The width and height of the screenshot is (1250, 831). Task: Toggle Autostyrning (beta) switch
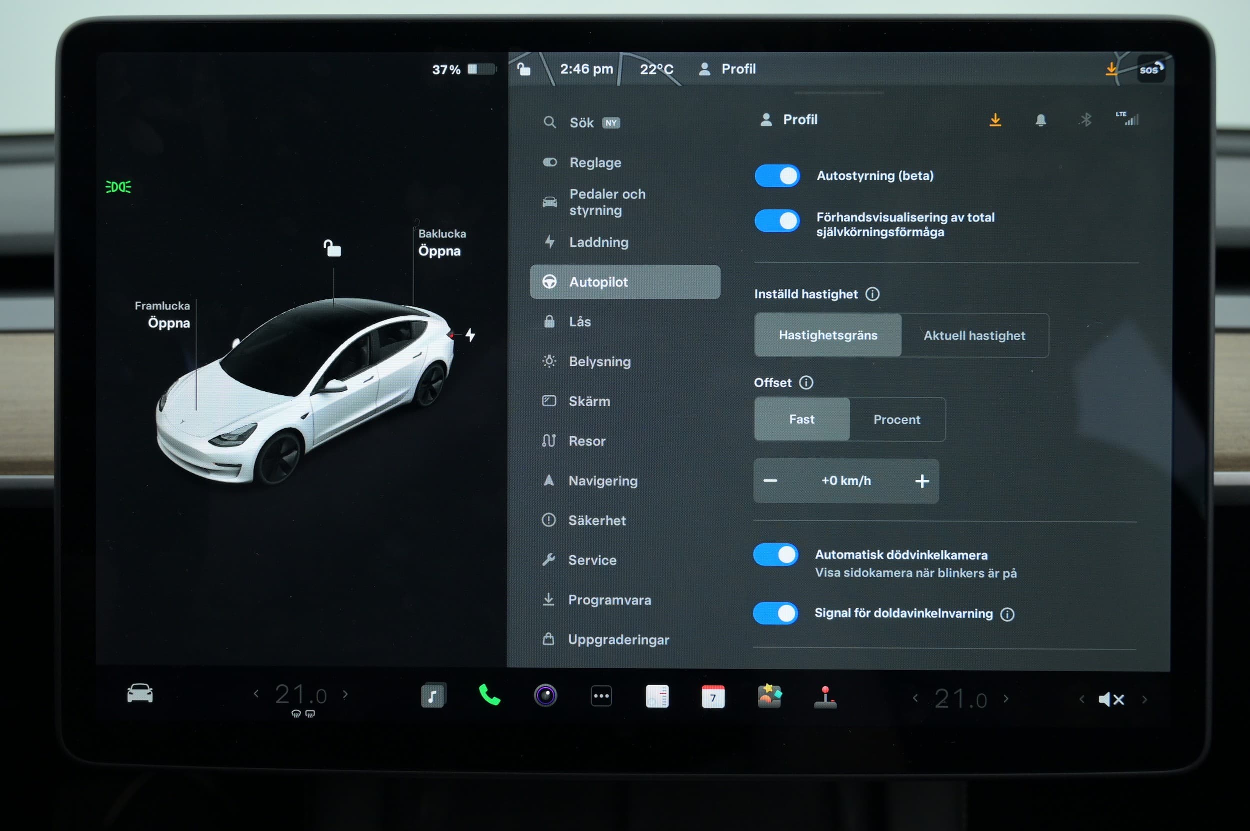(777, 176)
